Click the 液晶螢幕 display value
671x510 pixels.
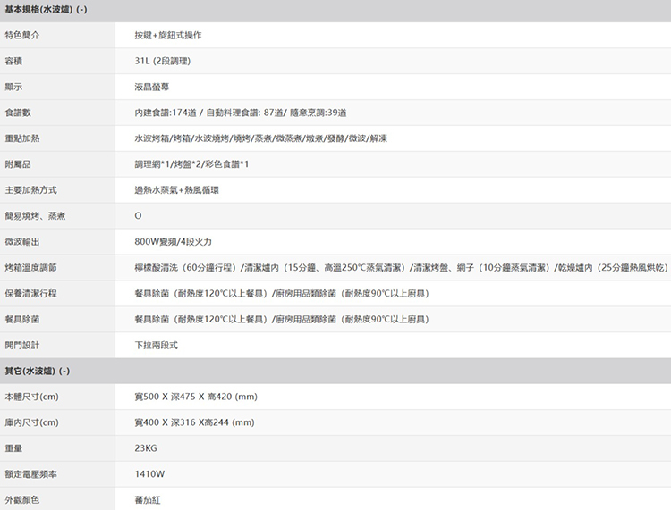point(149,87)
